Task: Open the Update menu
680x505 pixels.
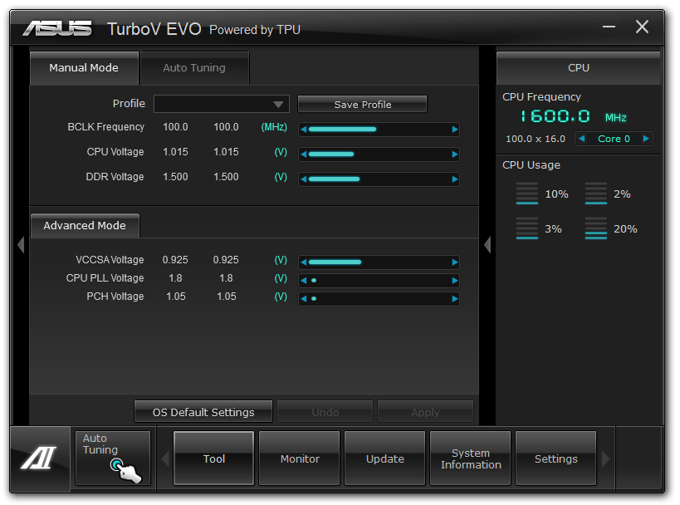Action: pyautogui.click(x=385, y=458)
